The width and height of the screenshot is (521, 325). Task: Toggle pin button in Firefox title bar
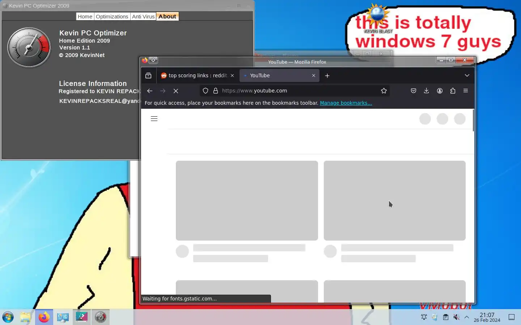point(153,60)
